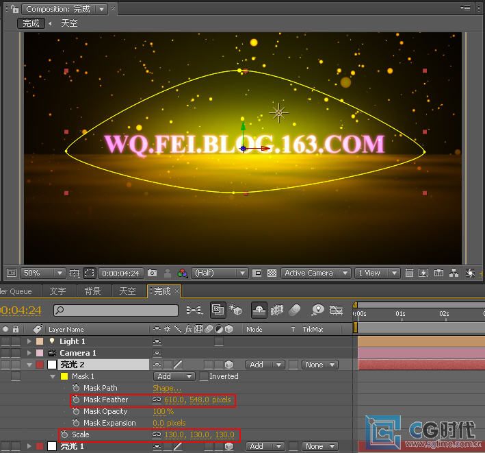Image resolution: width=485 pixels, height=453 pixels.
Task: Open Mask 1 mode Add dropdown
Action: click(x=174, y=376)
